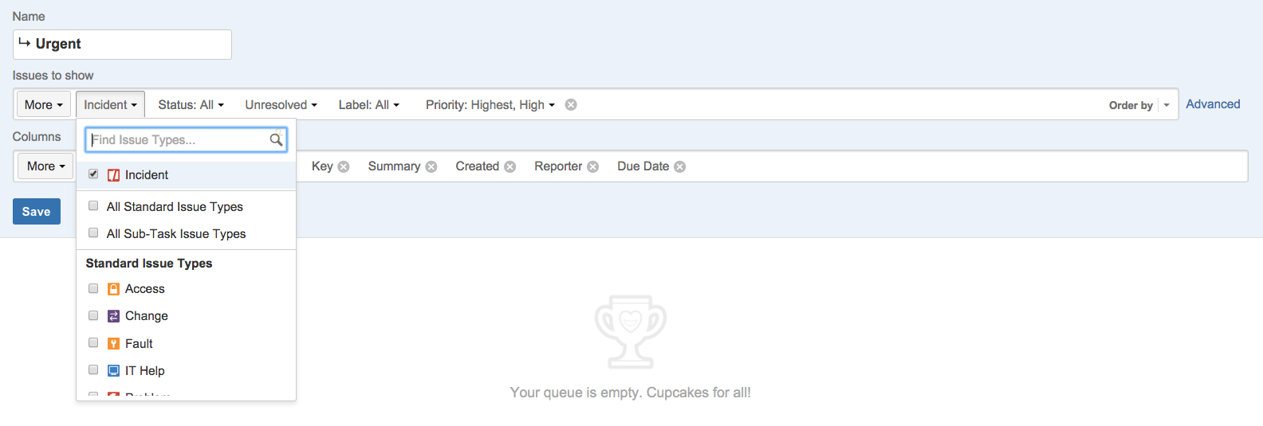Switch to Advanced search mode
This screenshot has width=1263, height=426.
coord(1213,104)
